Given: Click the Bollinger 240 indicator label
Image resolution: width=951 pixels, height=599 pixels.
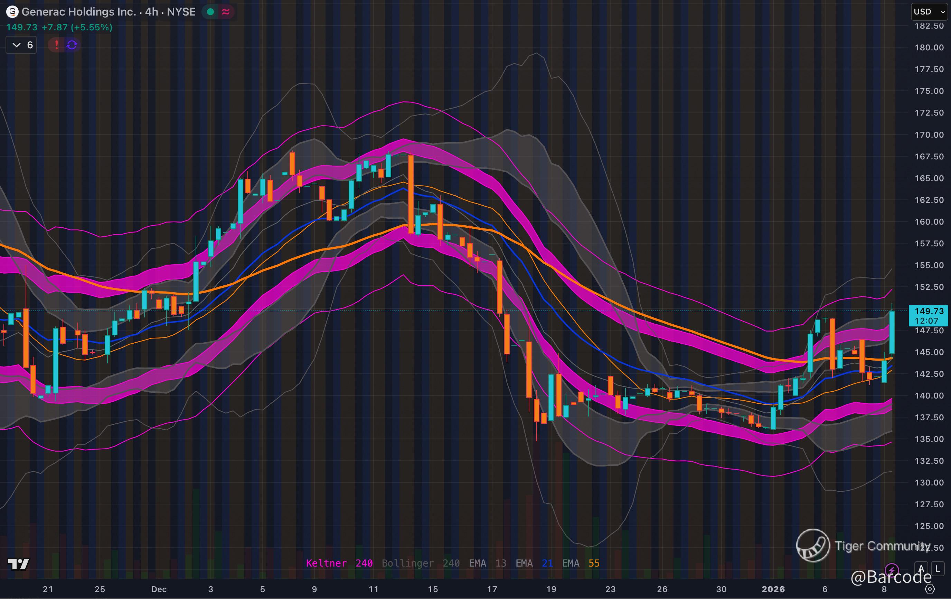Looking at the screenshot, I should click(x=420, y=563).
